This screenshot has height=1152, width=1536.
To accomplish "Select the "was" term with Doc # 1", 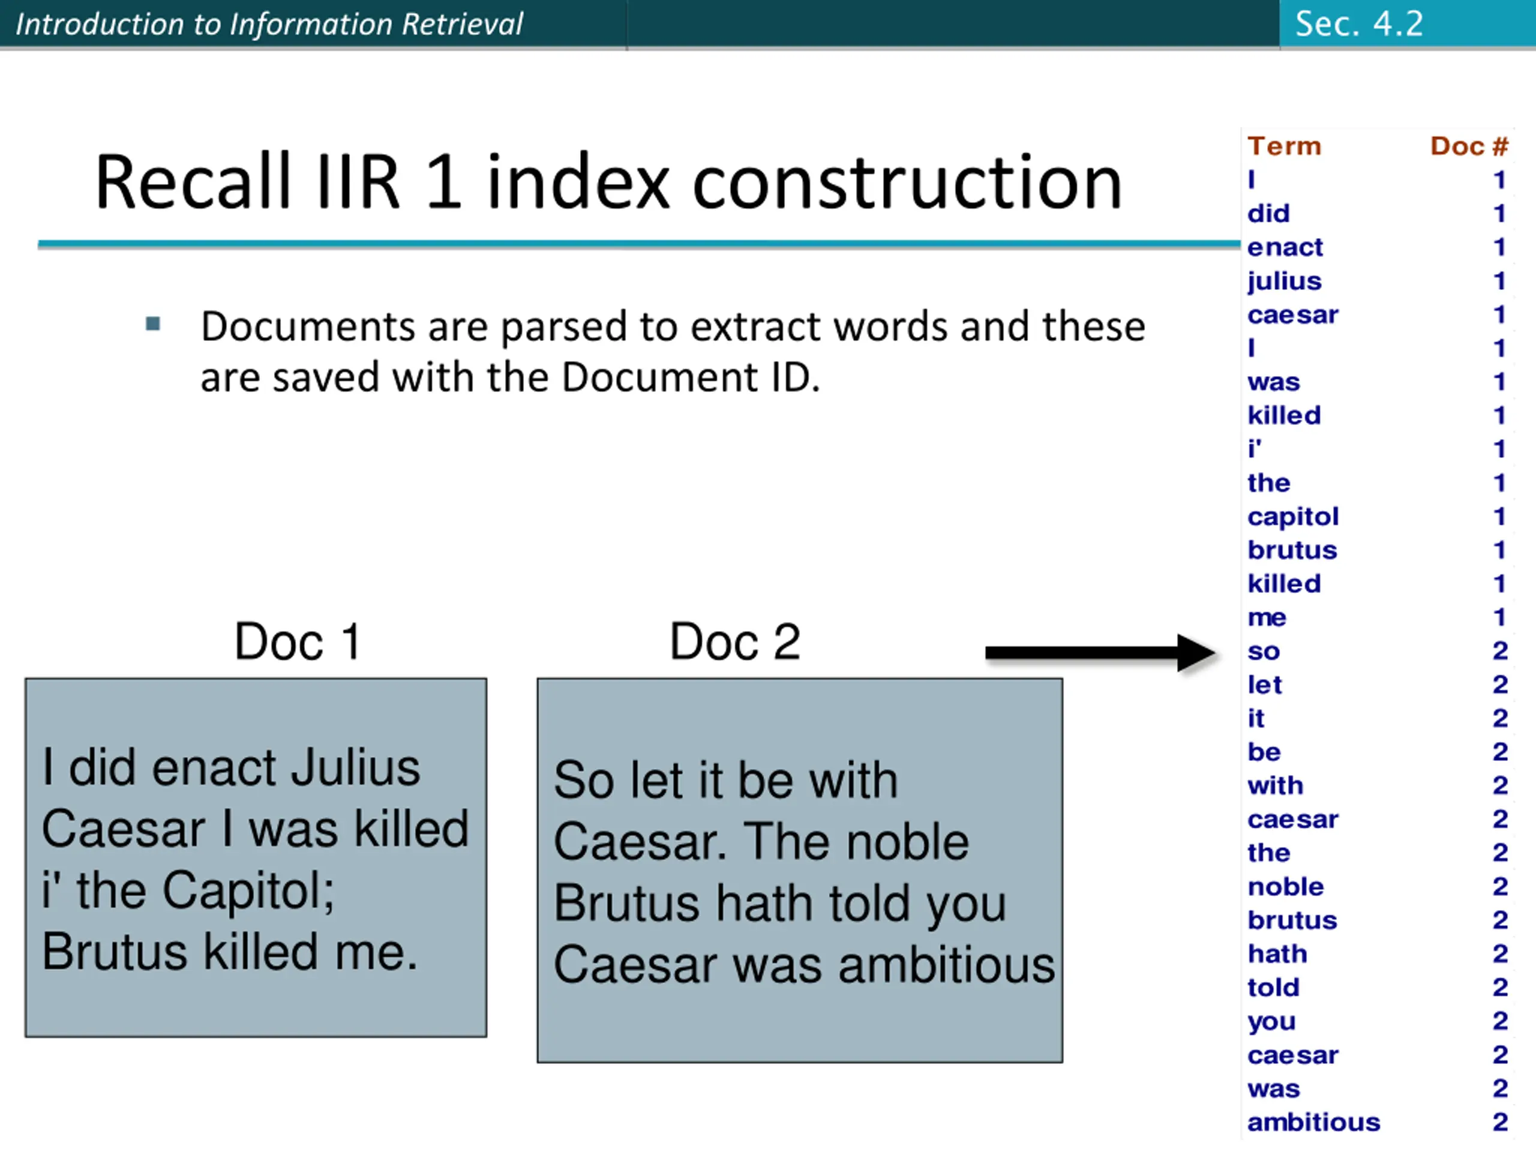I will pos(1274,382).
